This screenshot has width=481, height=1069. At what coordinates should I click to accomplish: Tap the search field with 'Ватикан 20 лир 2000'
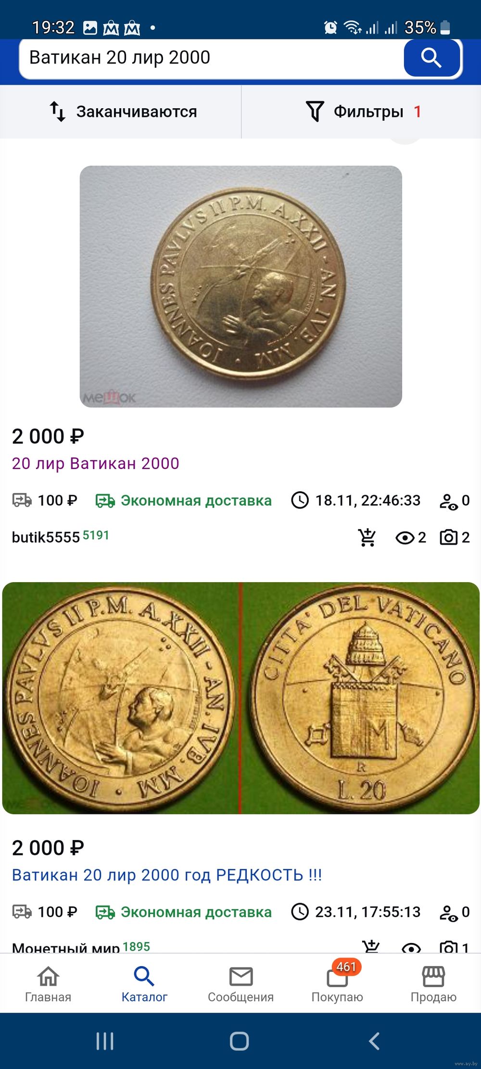pyautogui.click(x=212, y=58)
